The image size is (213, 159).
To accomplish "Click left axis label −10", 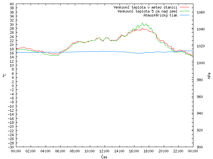I will pyautogui.click(x=11, y=106).
